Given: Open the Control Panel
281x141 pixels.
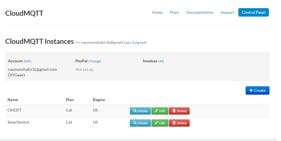Looking at the screenshot, I should (253, 12).
